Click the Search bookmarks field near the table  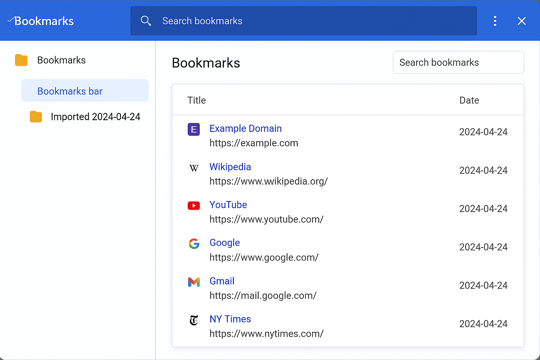458,62
